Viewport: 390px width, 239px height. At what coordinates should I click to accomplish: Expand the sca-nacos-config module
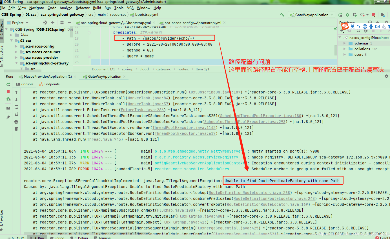17,46
